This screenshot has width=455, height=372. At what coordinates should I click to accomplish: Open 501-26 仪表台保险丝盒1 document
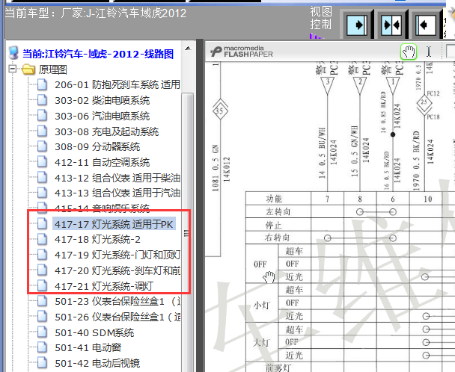pyautogui.click(x=117, y=317)
